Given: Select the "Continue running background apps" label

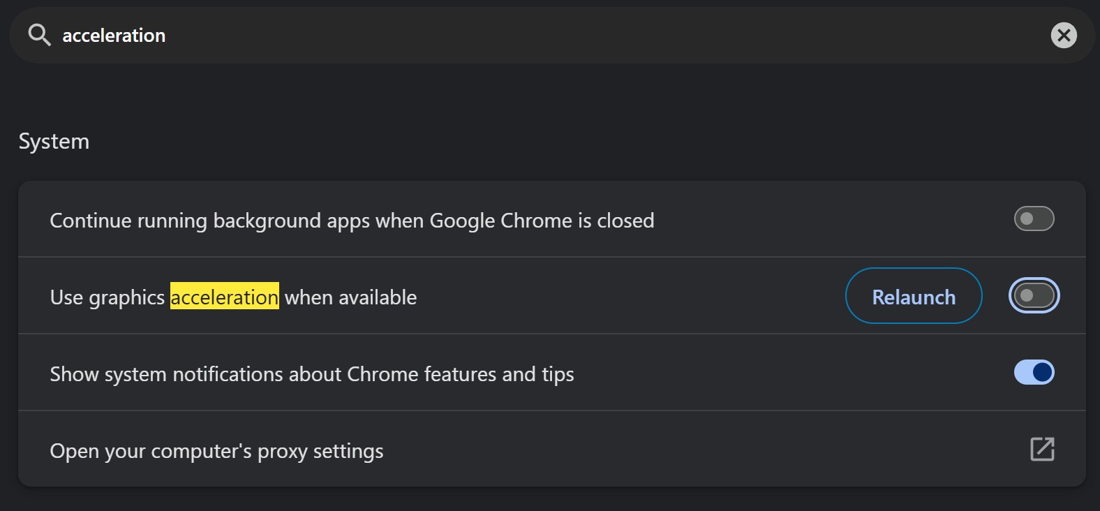Looking at the screenshot, I should pyautogui.click(x=186, y=221).
